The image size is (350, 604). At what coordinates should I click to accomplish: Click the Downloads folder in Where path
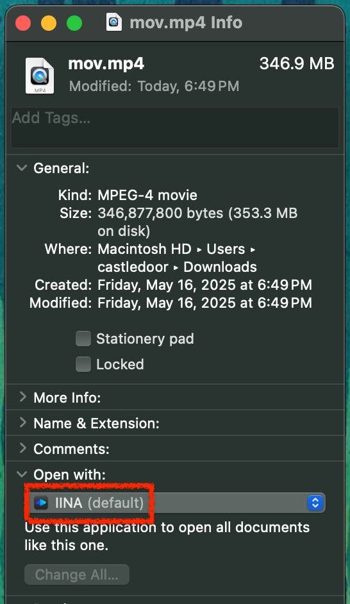221,267
